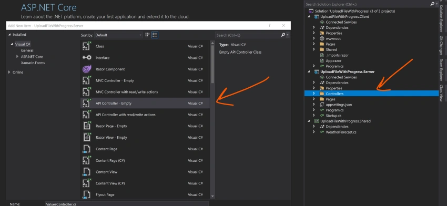Click scroll down arrow of template list
447x206 pixels.
point(212,196)
